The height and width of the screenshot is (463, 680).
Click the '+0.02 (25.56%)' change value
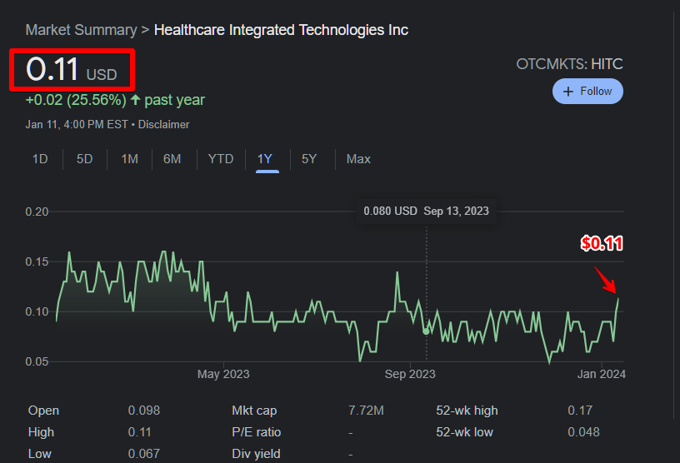point(76,100)
